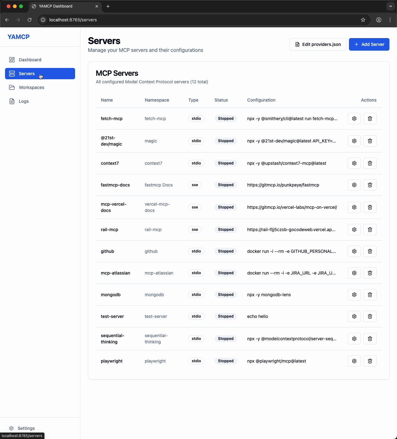
Task: Click Edit providers.json button
Action: (318, 44)
